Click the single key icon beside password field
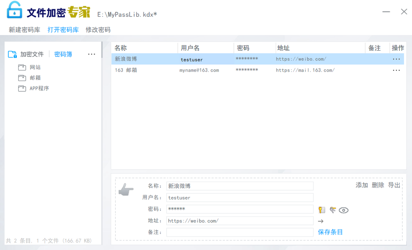This screenshot has height=250, width=412. point(322,210)
